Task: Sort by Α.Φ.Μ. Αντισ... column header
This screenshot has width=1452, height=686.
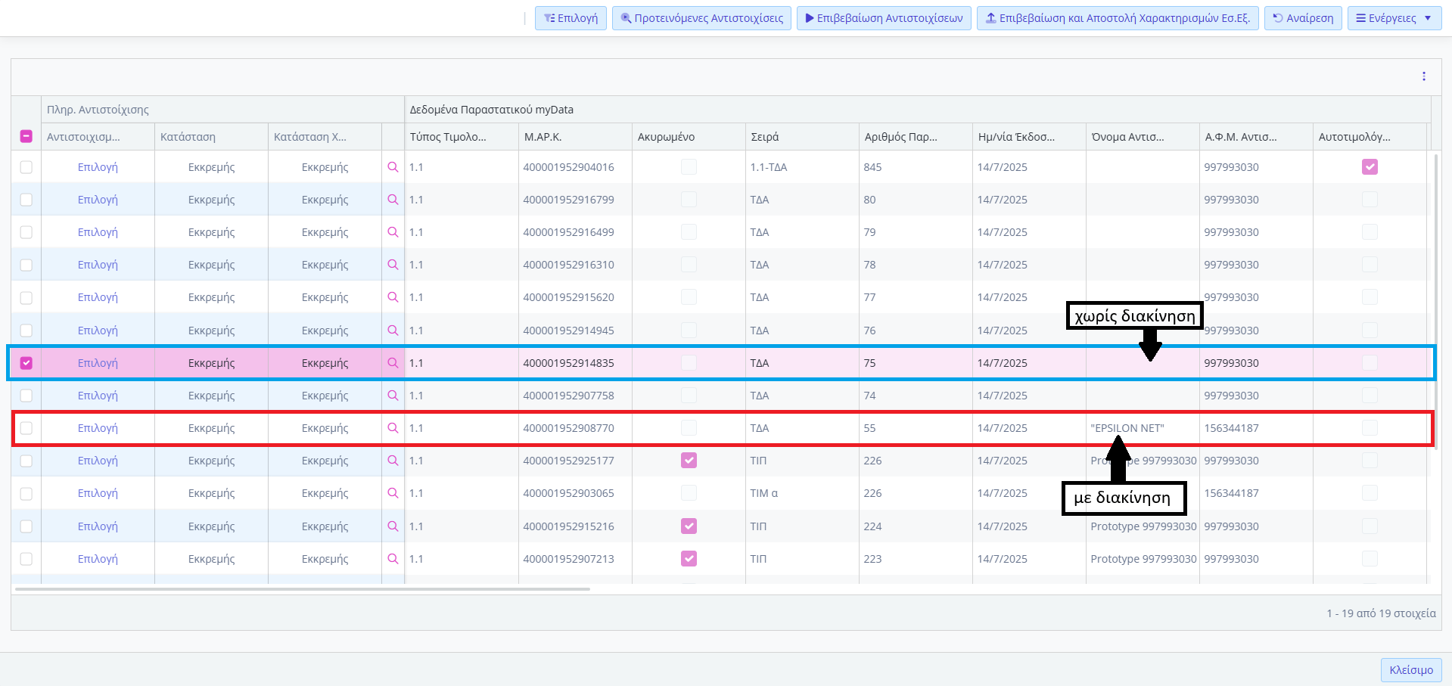Action: pos(1256,137)
